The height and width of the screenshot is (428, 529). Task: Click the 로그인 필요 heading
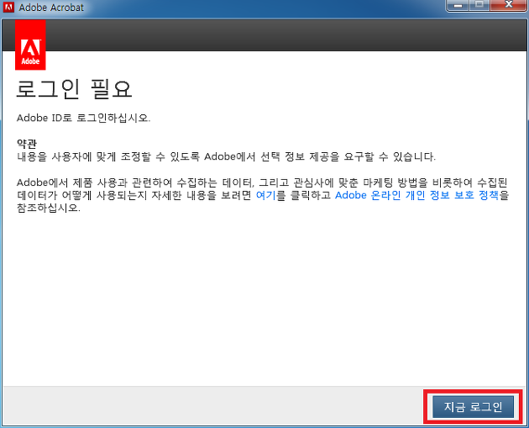tap(74, 89)
